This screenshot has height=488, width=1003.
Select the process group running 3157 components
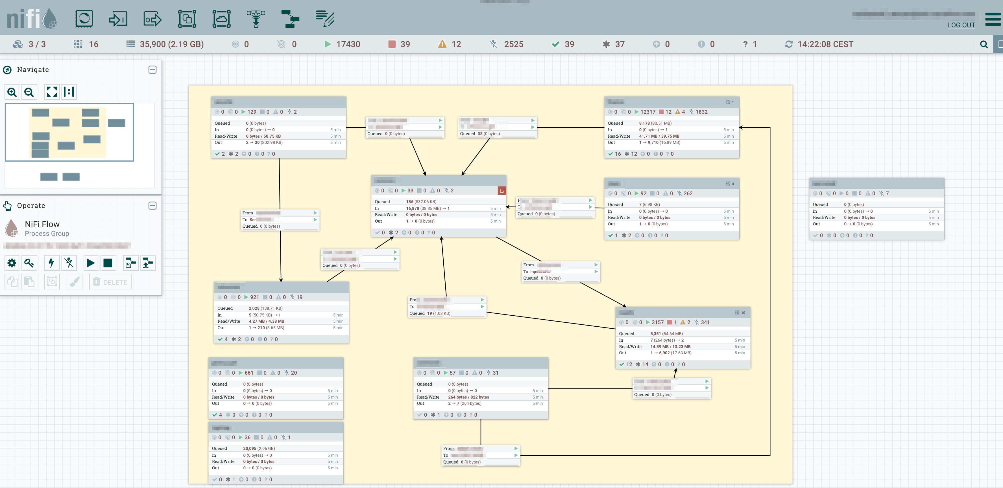683,338
